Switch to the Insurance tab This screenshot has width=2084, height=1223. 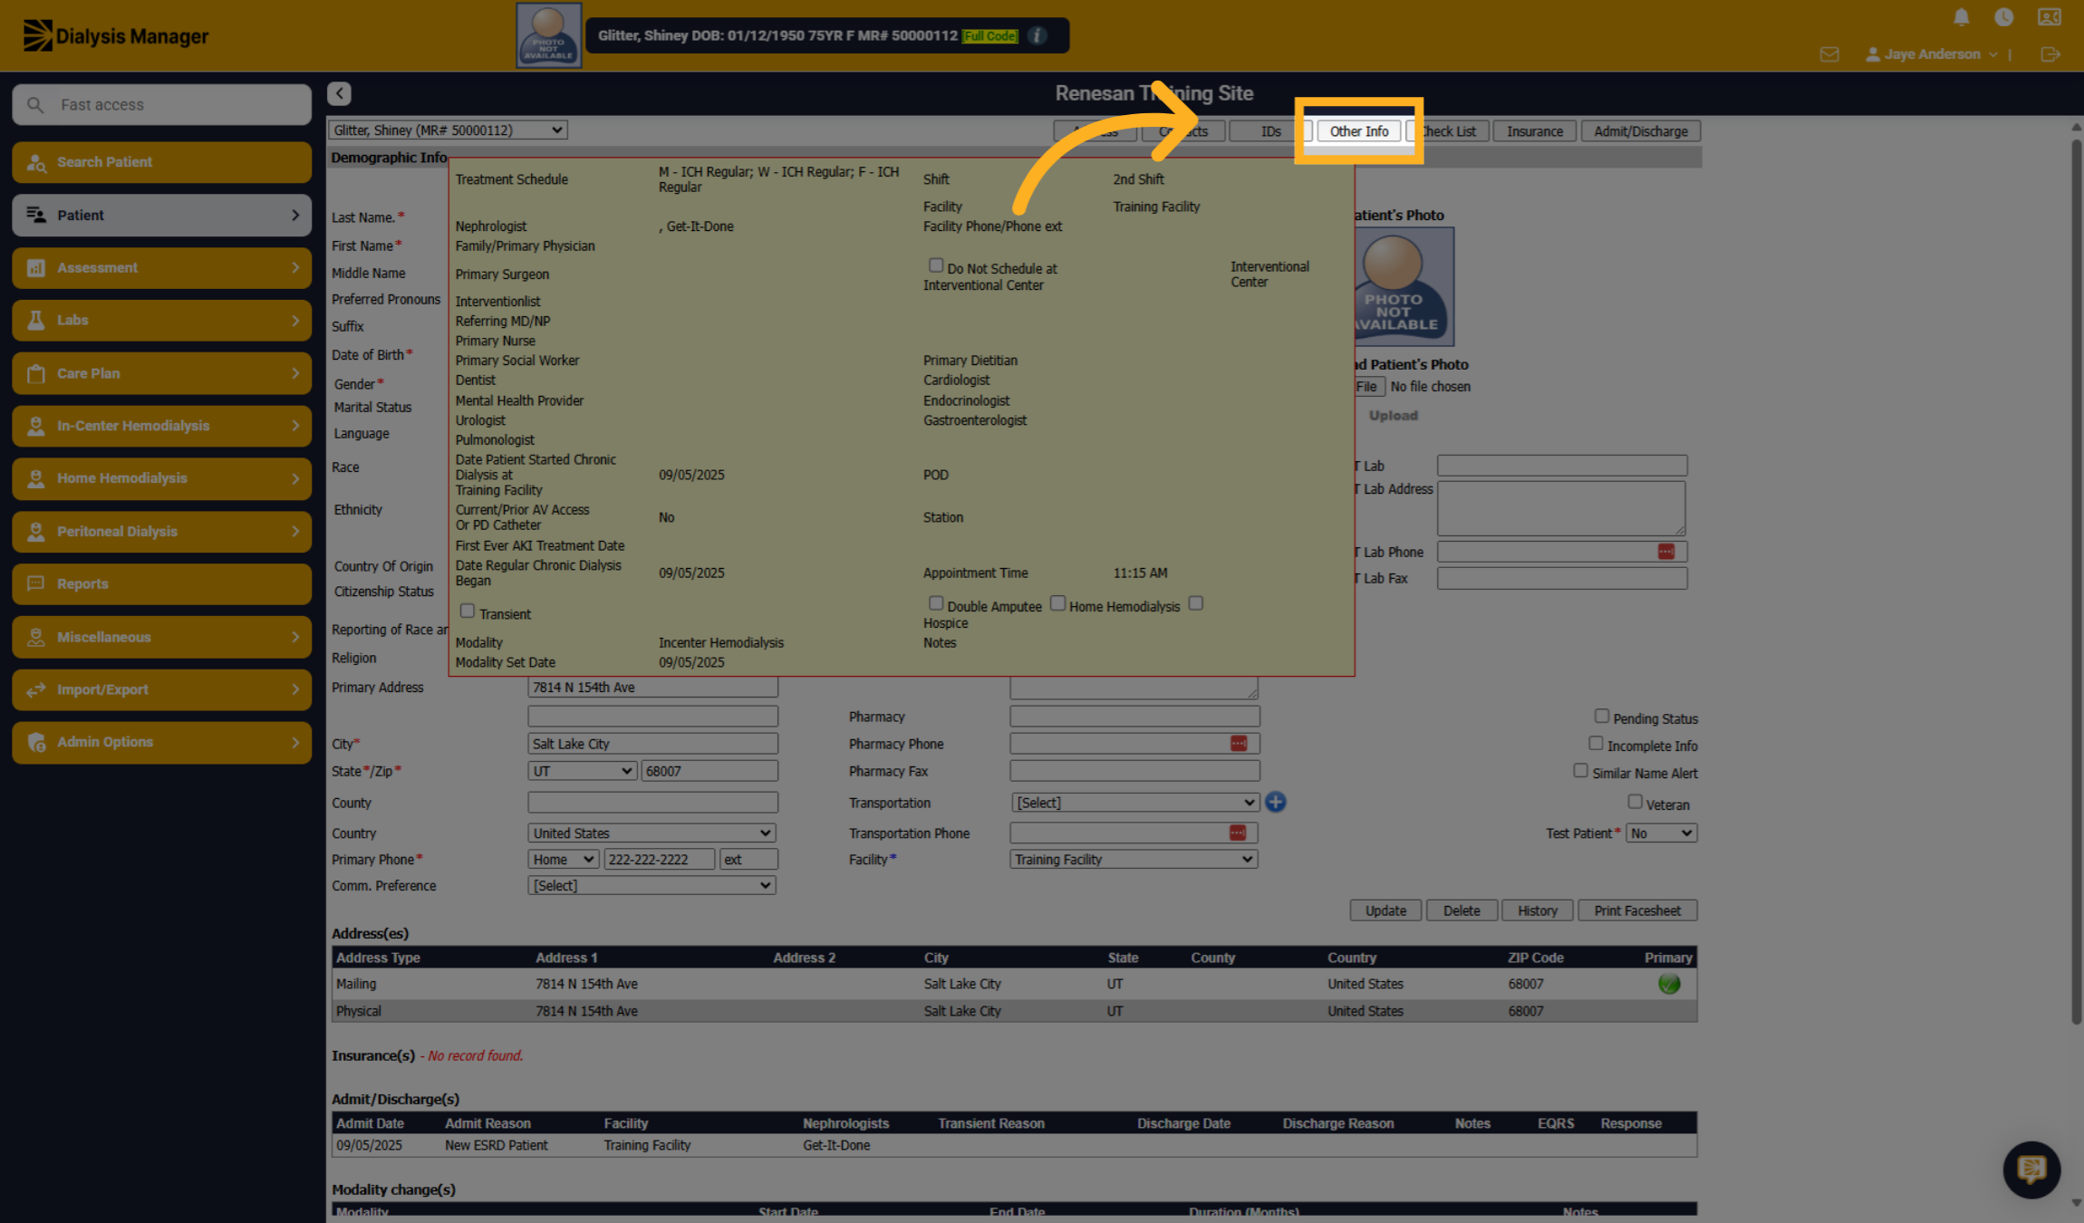click(1534, 131)
